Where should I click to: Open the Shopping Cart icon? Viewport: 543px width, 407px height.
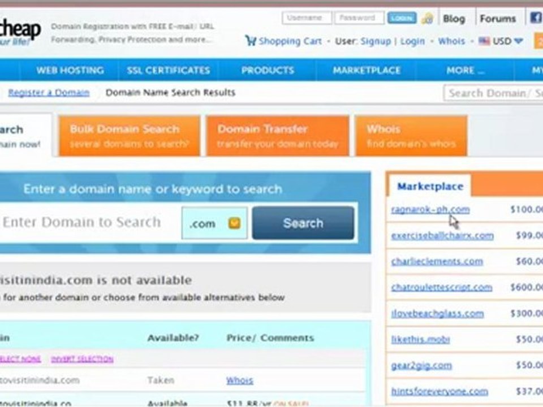click(250, 41)
